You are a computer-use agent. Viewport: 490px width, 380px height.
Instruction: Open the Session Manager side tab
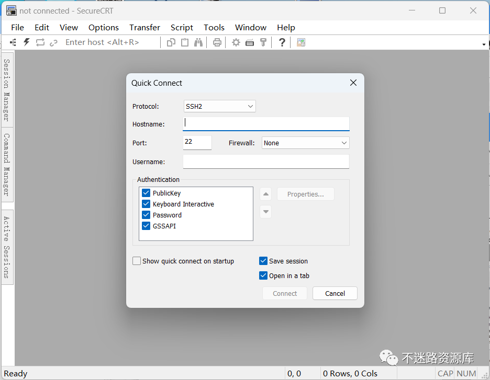click(x=7, y=90)
